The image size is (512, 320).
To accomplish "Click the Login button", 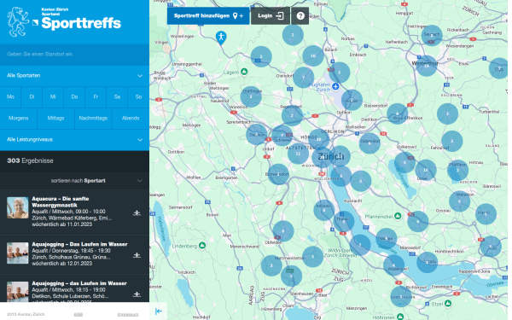I will pos(271,15).
